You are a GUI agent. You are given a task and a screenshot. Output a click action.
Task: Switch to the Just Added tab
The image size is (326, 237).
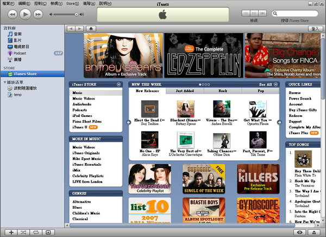(x=185, y=91)
